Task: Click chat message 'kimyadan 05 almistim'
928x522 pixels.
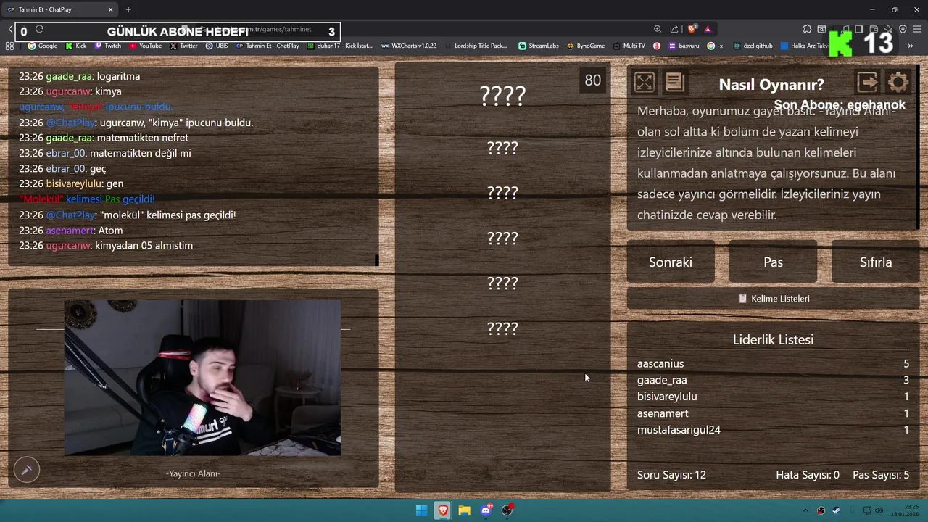Action: [144, 246]
